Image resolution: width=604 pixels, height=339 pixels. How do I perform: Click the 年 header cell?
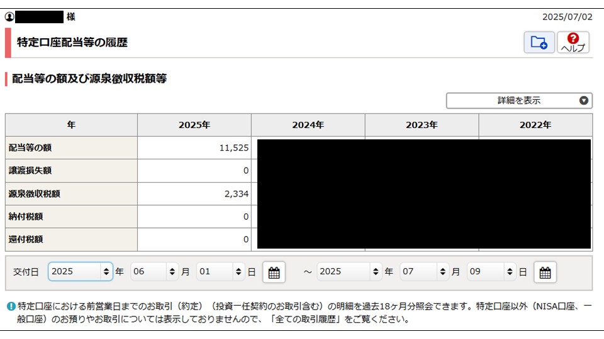tap(71, 125)
